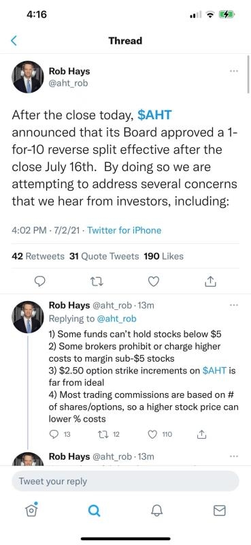Open the Notifications bell tab
The height and width of the screenshot is (545, 251).
156,510
